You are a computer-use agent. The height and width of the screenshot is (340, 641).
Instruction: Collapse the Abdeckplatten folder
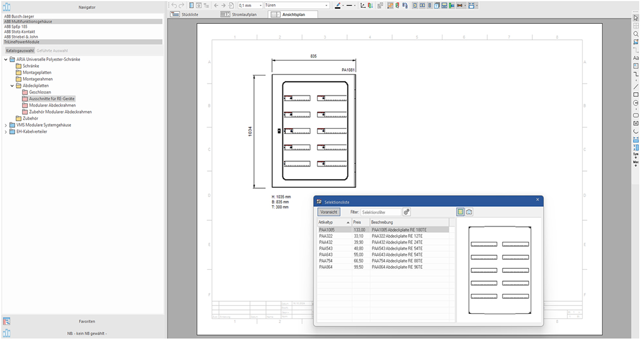(x=12, y=86)
